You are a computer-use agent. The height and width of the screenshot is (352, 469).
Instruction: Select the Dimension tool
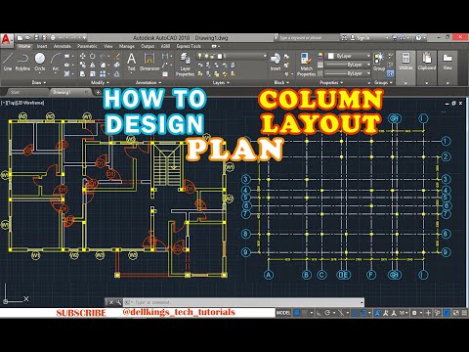pyautogui.click(x=149, y=62)
